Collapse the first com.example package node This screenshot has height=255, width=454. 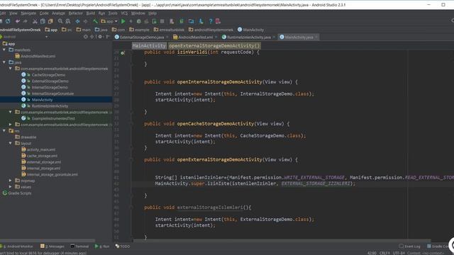coord(11,69)
